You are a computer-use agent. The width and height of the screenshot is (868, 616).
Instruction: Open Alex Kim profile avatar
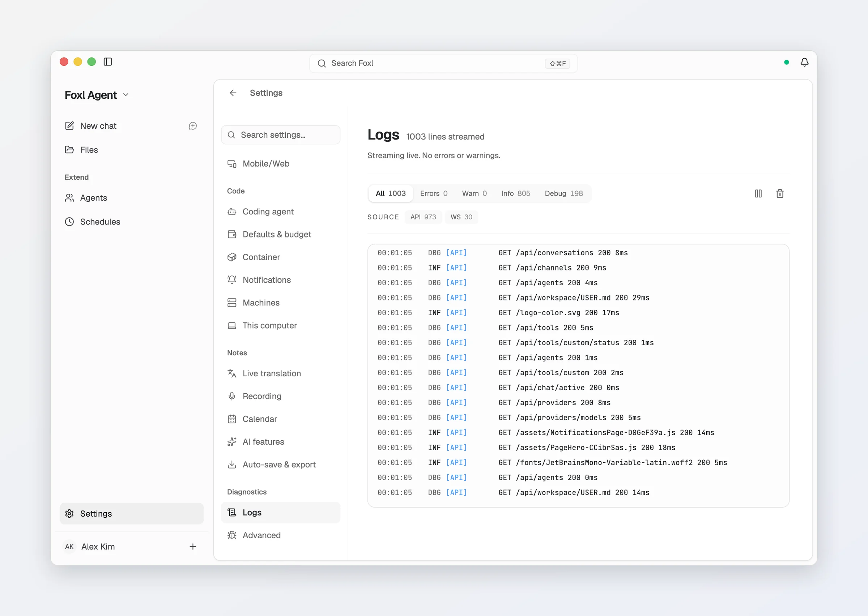(x=69, y=547)
